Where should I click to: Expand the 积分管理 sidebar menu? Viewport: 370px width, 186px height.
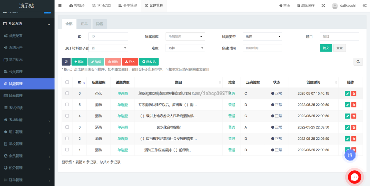(x=27, y=168)
